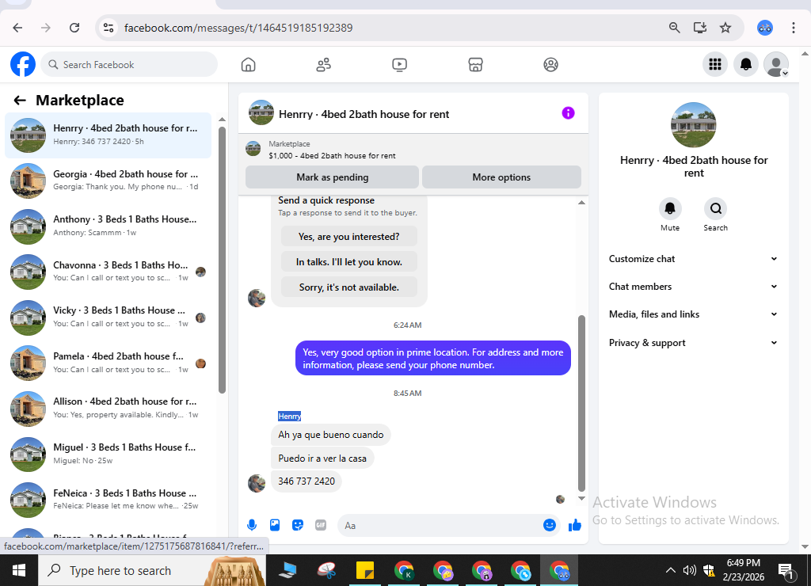Send a voice clip microphone icon
Screen dimensions: 811x586
(252, 526)
